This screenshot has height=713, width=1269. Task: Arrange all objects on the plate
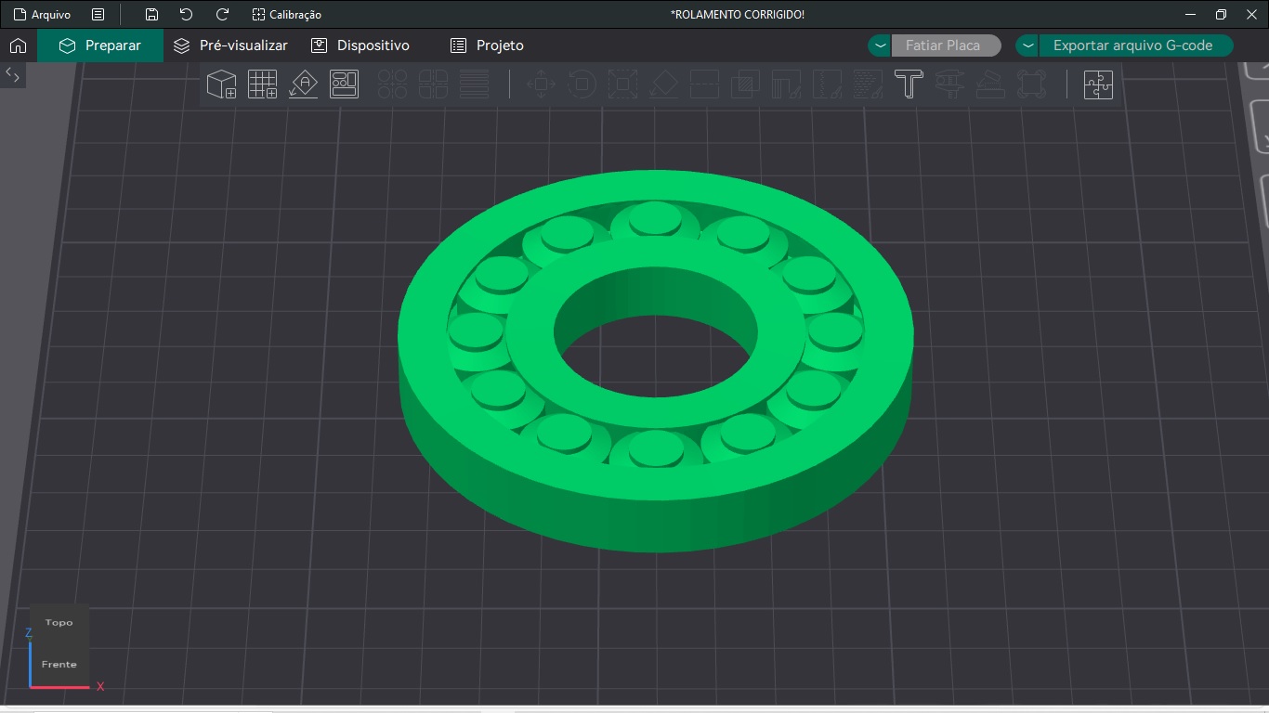tap(344, 84)
